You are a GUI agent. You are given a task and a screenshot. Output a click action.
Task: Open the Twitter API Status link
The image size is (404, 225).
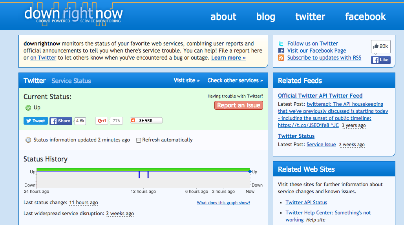(306, 203)
